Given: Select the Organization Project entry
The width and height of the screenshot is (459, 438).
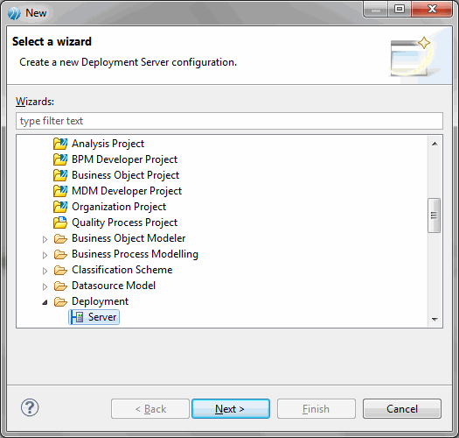Looking at the screenshot, I should [119, 207].
